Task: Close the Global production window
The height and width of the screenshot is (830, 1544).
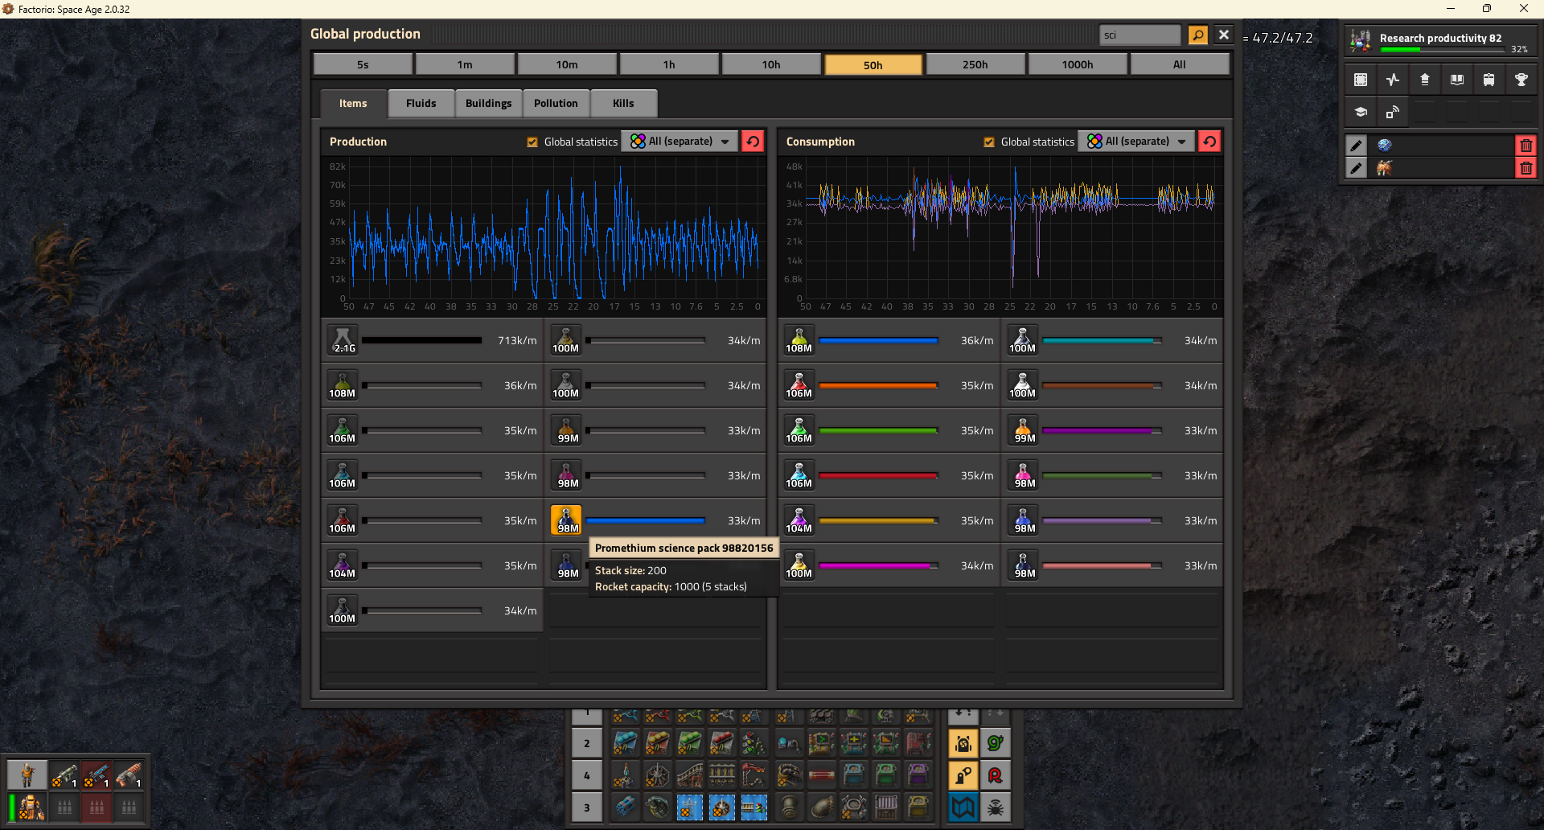Action: (x=1224, y=35)
